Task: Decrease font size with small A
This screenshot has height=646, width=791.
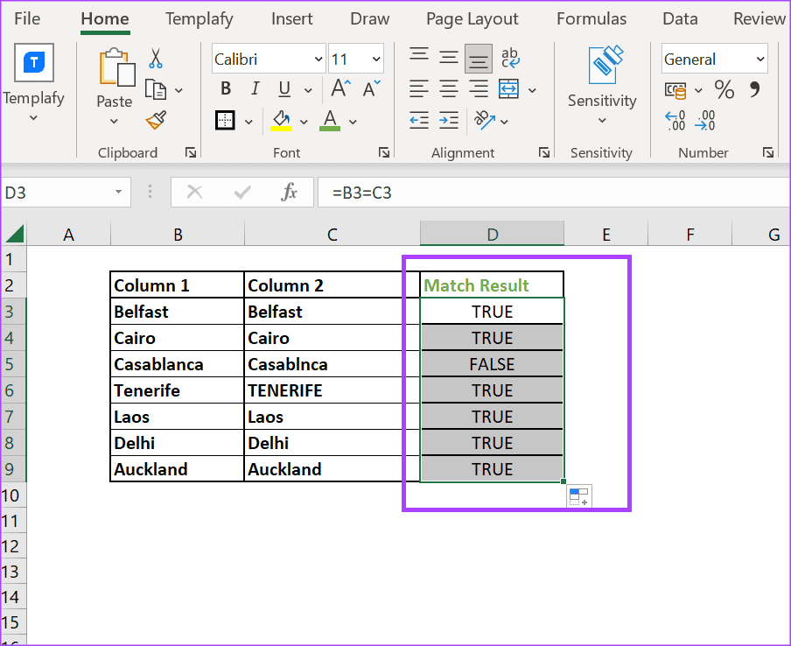Action: [x=372, y=88]
